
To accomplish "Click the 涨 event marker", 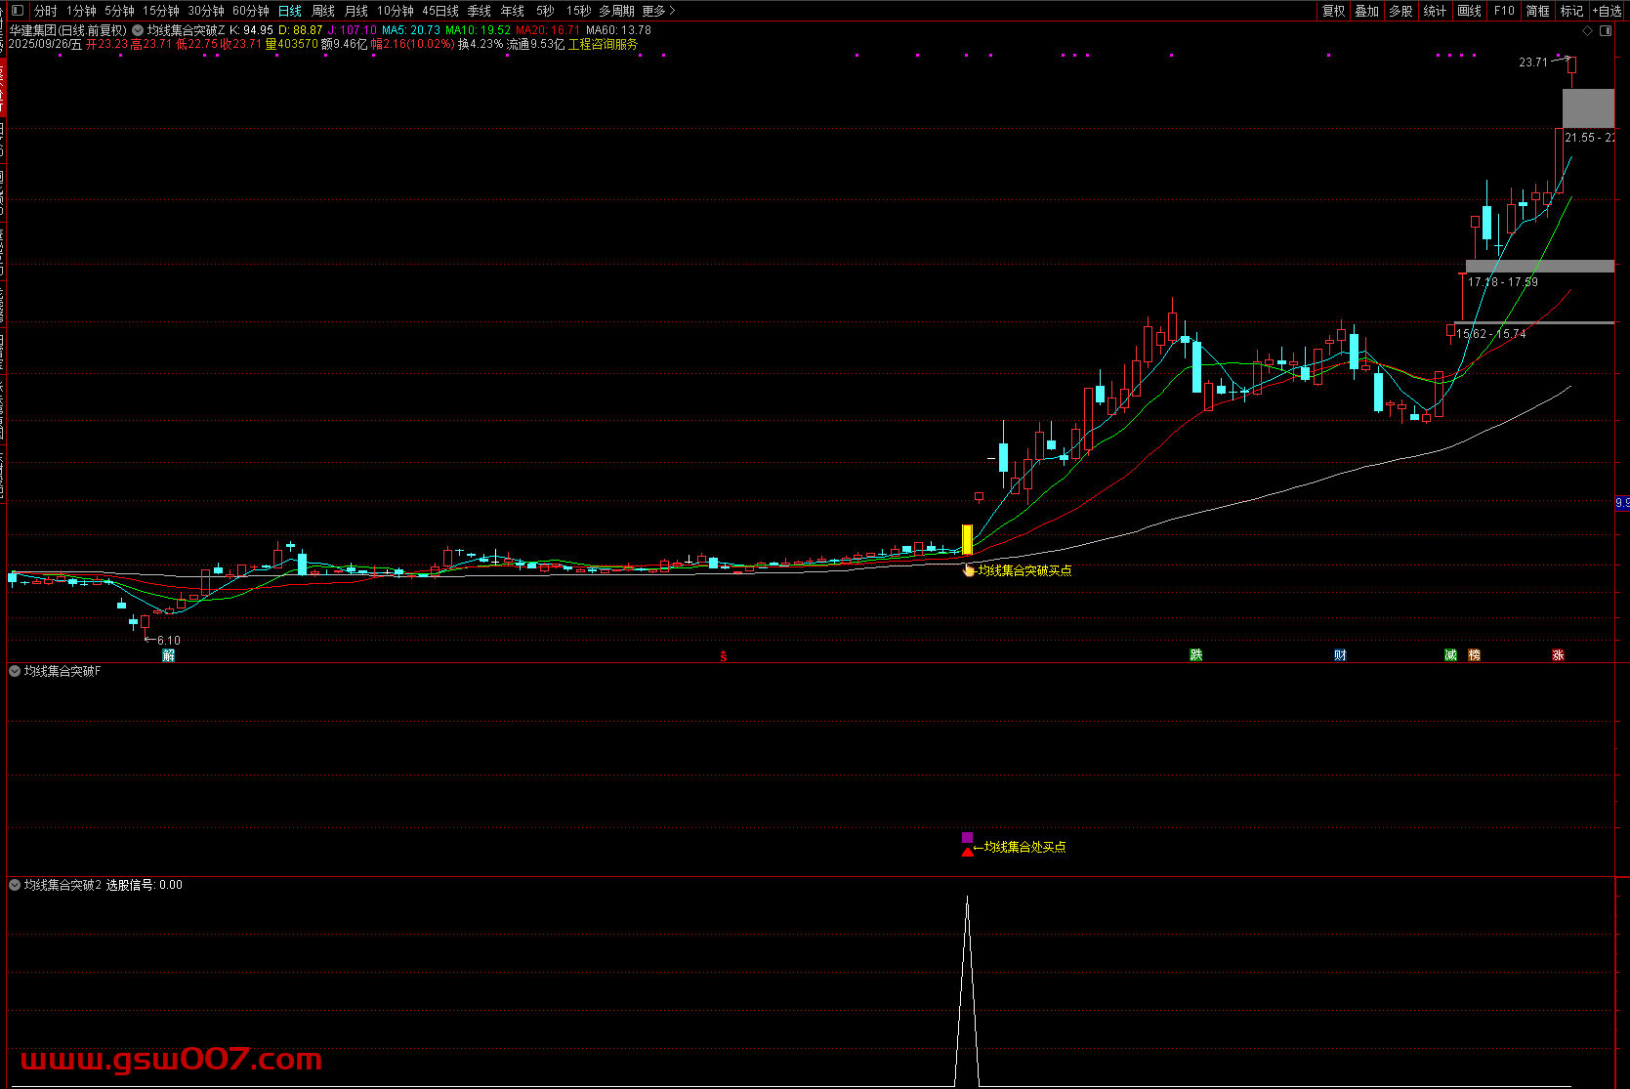I will (x=1559, y=655).
